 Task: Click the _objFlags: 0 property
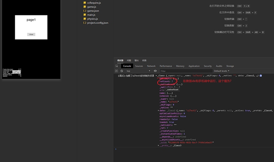click(167, 105)
